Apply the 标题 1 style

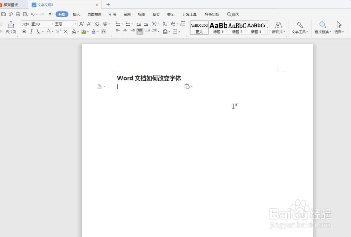click(218, 27)
